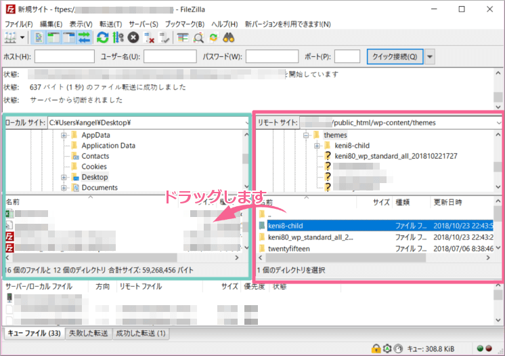
Task: Toggle the transfer queue display
Action: click(84, 38)
